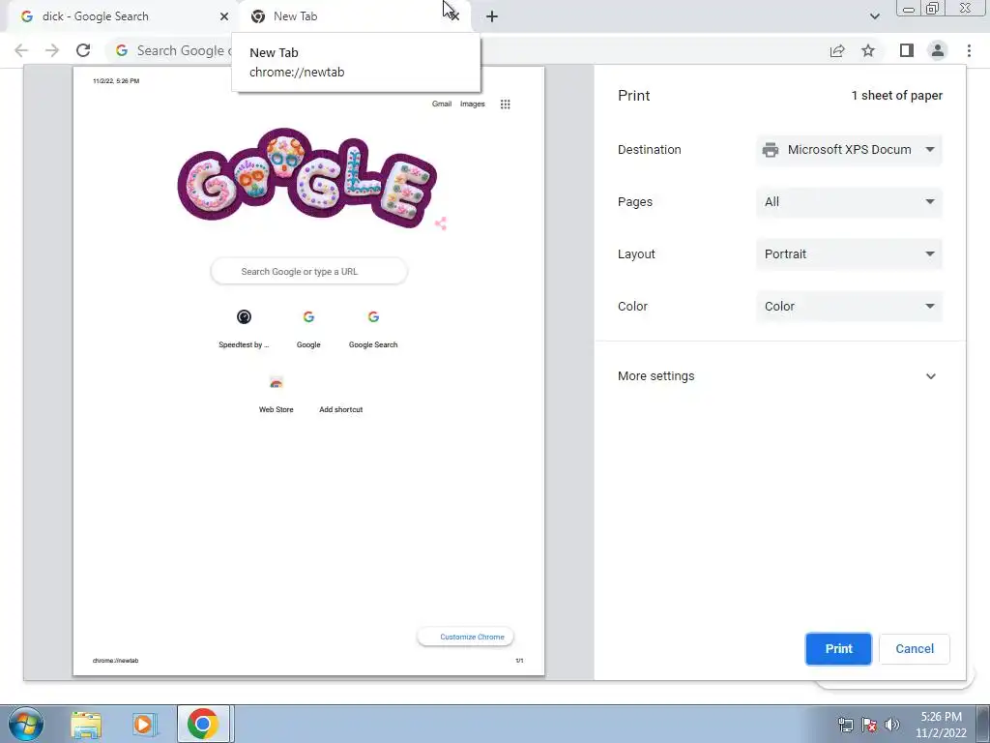Image resolution: width=990 pixels, height=743 pixels.
Task: Click the Print button
Action: (x=838, y=649)
